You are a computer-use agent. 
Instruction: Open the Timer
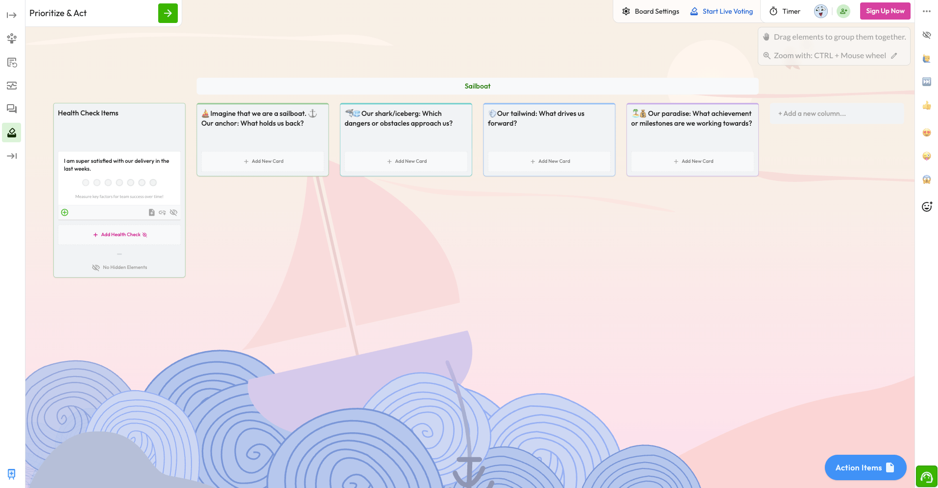coord(785,11)
